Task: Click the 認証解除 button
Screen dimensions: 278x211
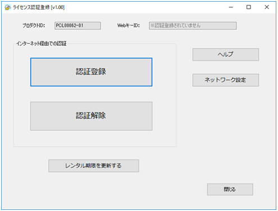Action: [91, 116]
